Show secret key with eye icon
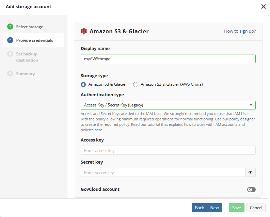Screen dimensions: 270x217 [x=250, y=172]
